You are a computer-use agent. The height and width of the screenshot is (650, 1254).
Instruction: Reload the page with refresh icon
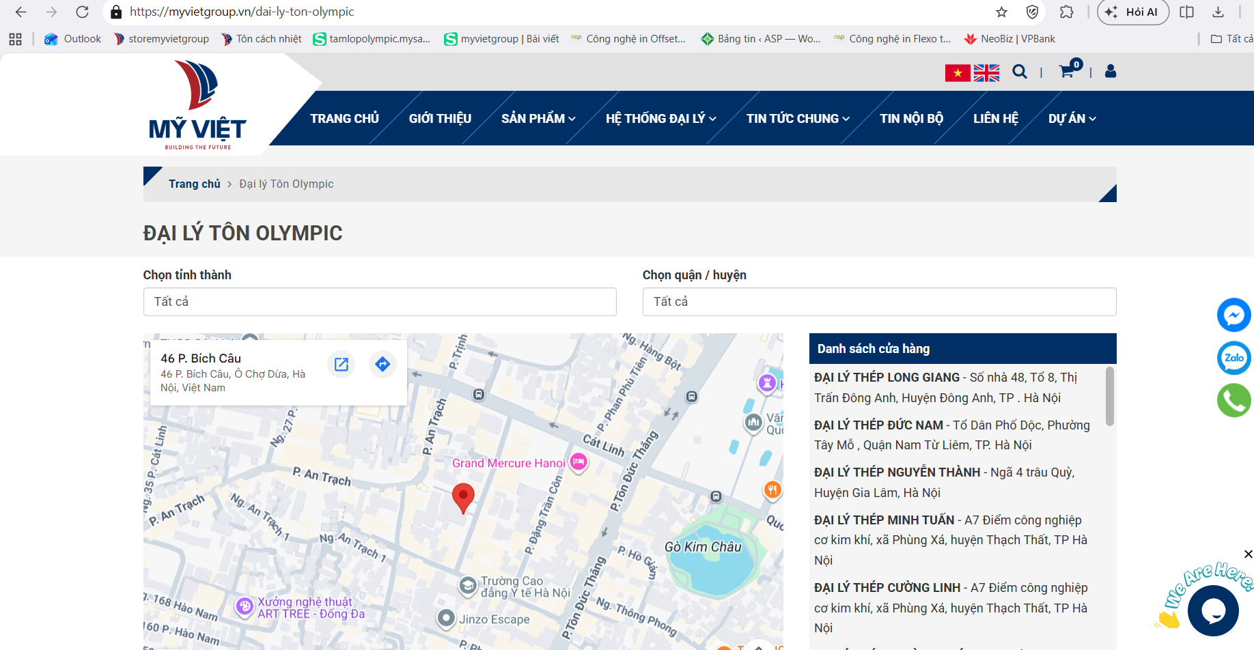pyautogui.click(x=82, y=12)
